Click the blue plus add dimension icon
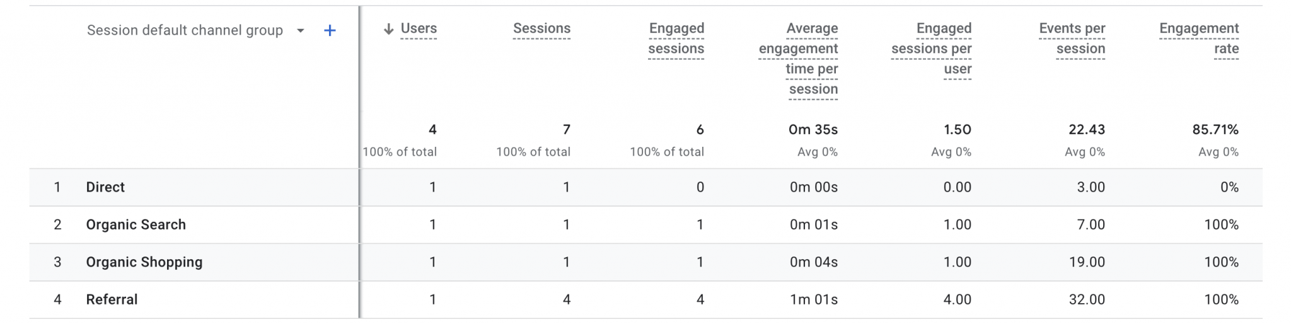1291x324 pixels. coord(330,30)
